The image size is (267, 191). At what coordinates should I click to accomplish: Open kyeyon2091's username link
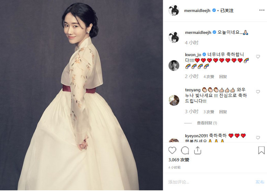click(x=196, y=136)
